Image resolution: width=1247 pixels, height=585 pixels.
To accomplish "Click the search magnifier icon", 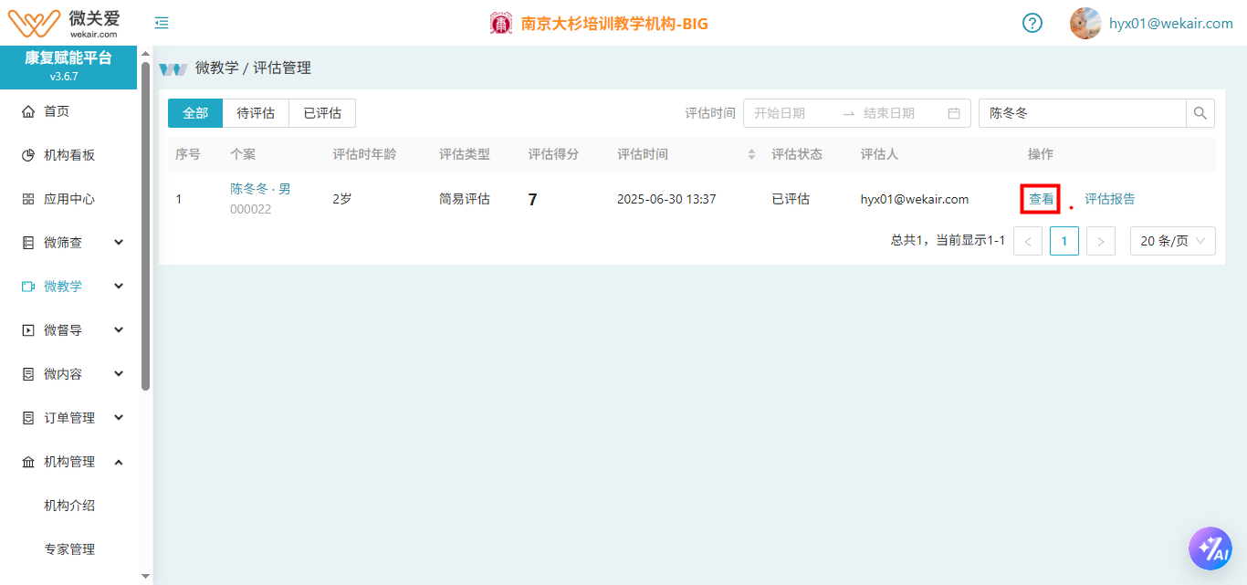I will point(1200,113).
